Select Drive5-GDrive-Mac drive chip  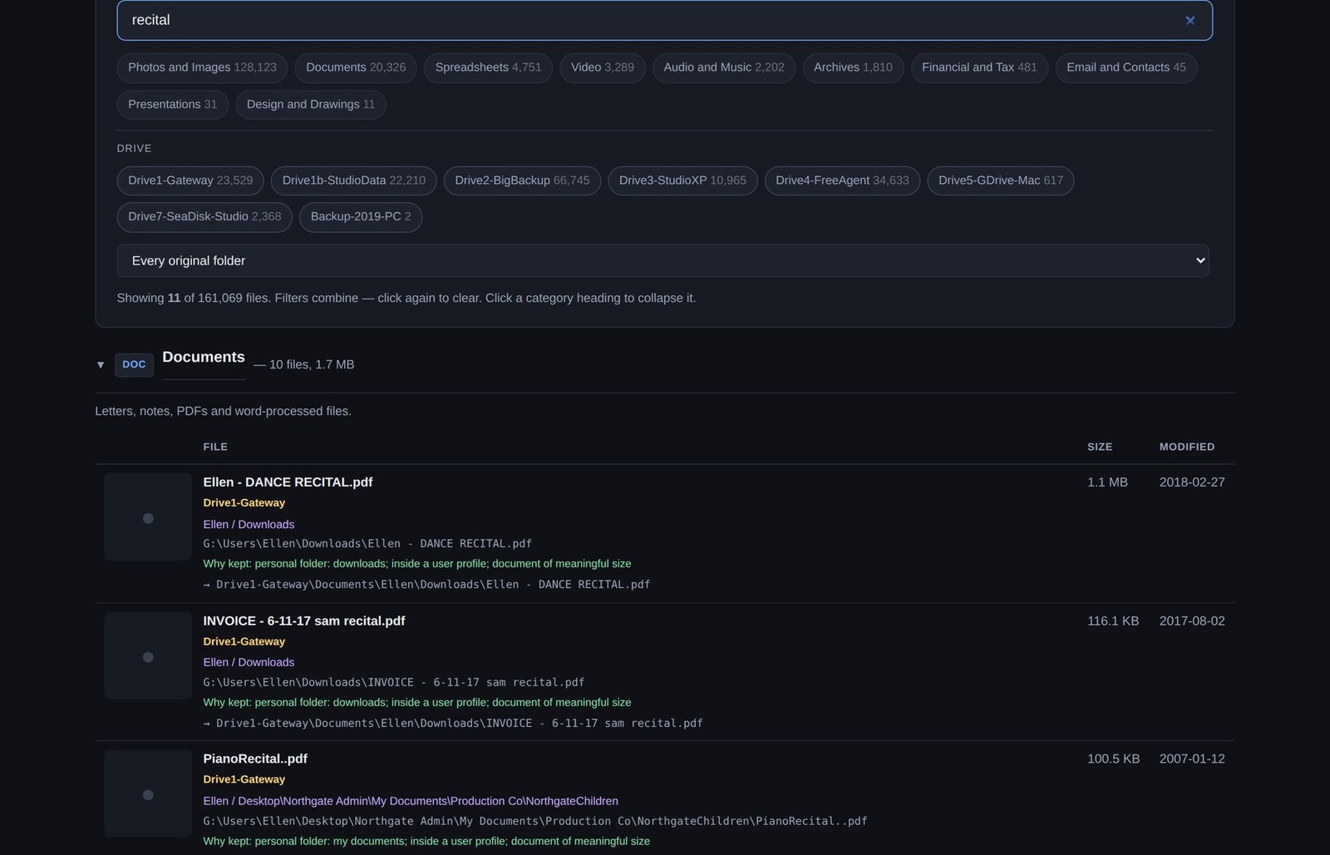click(1001, 180)
